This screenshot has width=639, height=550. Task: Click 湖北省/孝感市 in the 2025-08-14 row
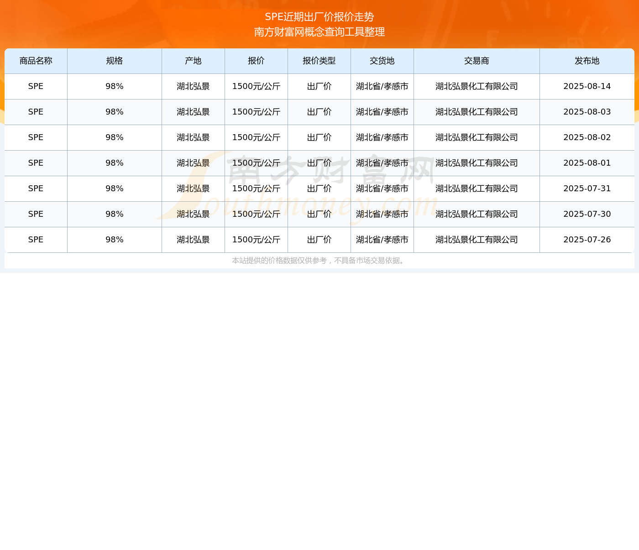click(x=382, y=86)
